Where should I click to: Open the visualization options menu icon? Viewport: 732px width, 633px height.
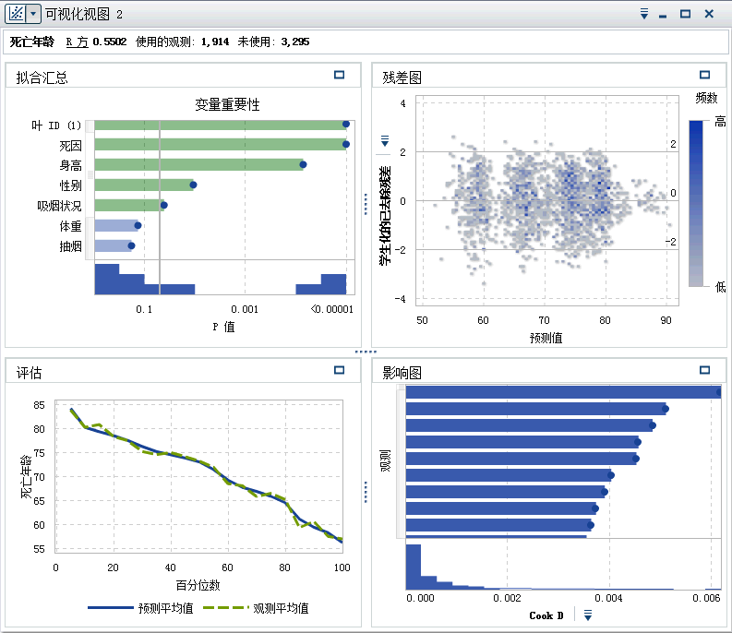tap(644, 14)
